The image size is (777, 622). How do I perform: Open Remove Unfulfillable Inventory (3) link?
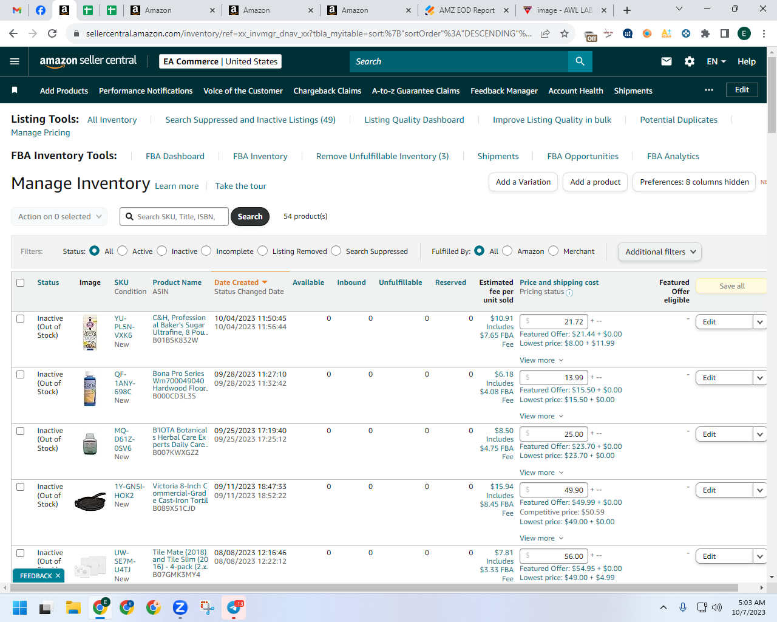pos(382,156)
